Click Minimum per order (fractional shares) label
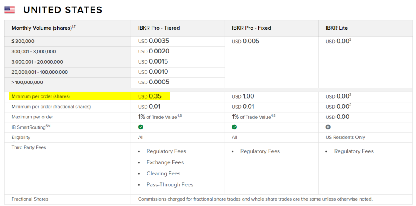The height and width of the screenshot is (206, 416). [x=51, y=107]
